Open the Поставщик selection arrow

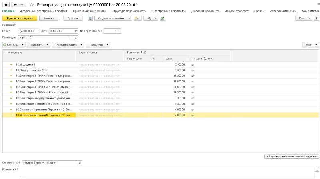click(x=72, y=38)
